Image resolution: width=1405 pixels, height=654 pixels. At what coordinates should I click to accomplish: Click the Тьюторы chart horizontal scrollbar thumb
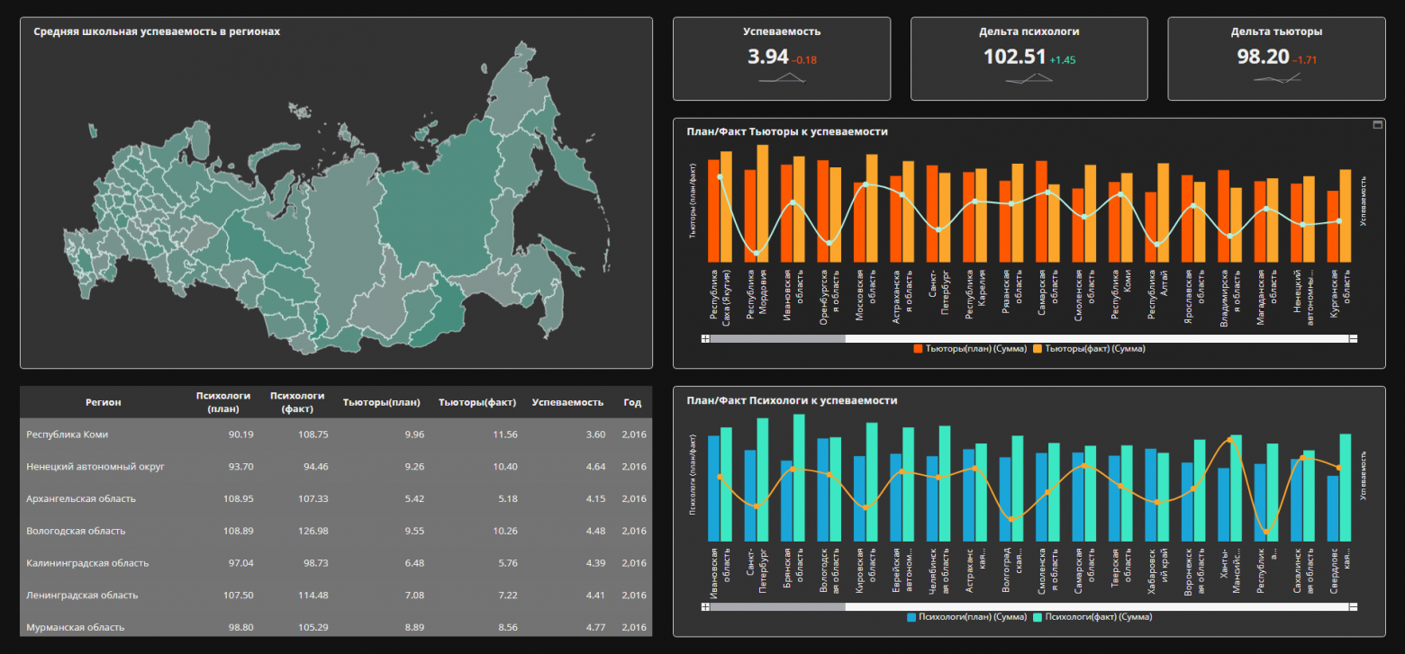[x=778, y=339]
